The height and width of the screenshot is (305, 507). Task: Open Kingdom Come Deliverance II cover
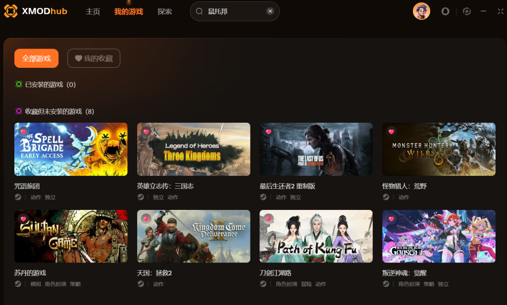pos(194,236)
